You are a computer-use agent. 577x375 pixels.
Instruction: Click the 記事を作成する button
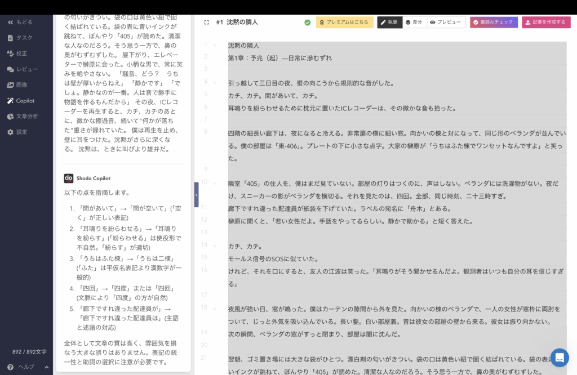click(x=545, y=23)
